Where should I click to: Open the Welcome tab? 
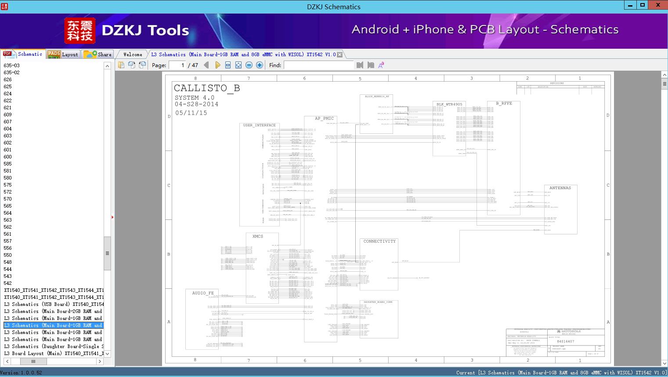132,54
